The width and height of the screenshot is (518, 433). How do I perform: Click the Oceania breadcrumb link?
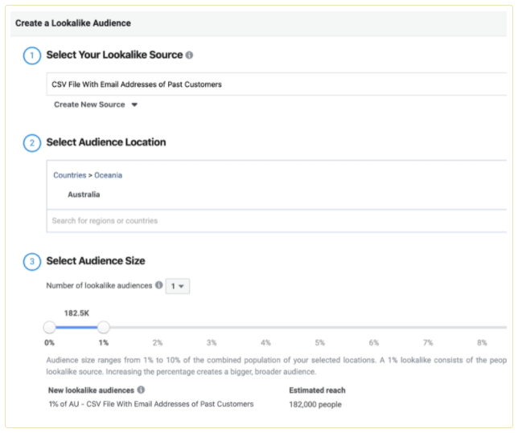click(x=108, y=175)
